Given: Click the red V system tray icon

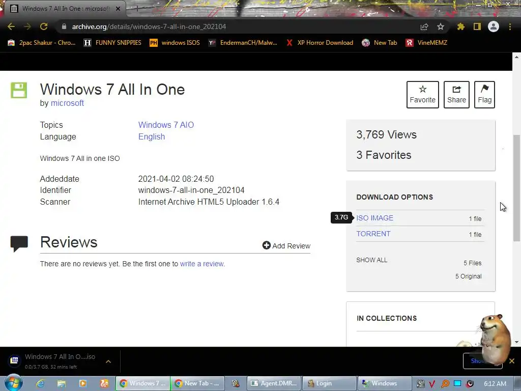Looking at the screenshot, I should click(x=432, y=384).
